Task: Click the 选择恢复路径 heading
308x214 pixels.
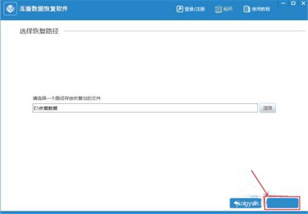Action: coord(39,31)
